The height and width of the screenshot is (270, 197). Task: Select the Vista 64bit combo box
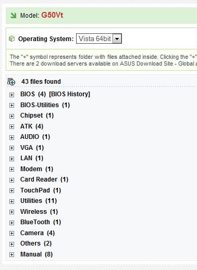click(x=99, y=38)
